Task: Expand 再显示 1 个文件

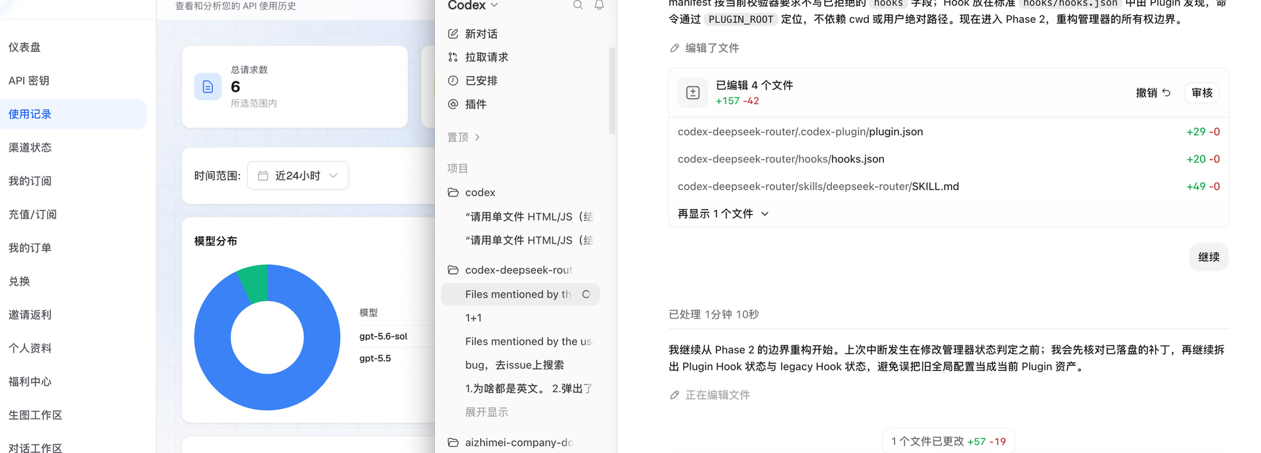Action: tap(723, 214)
